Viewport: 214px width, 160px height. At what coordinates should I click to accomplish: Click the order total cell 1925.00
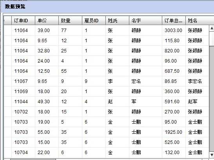(174, 132)
